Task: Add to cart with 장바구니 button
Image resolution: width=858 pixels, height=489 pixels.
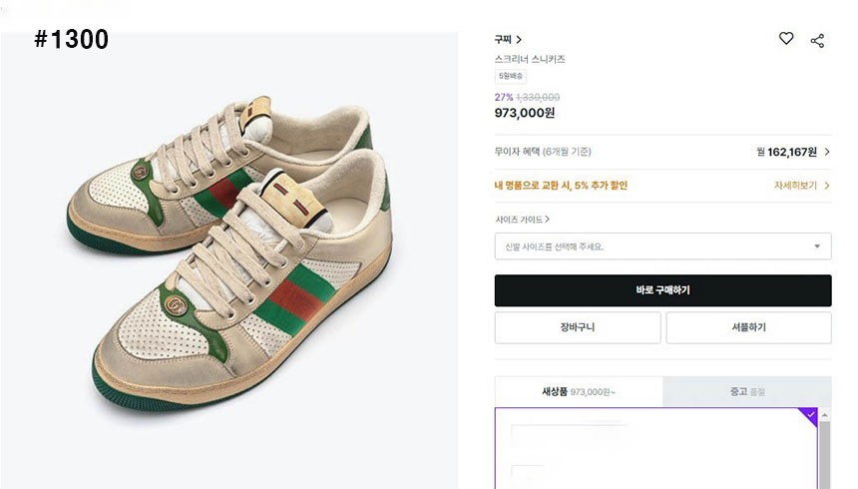Action: tap(578, 327)
